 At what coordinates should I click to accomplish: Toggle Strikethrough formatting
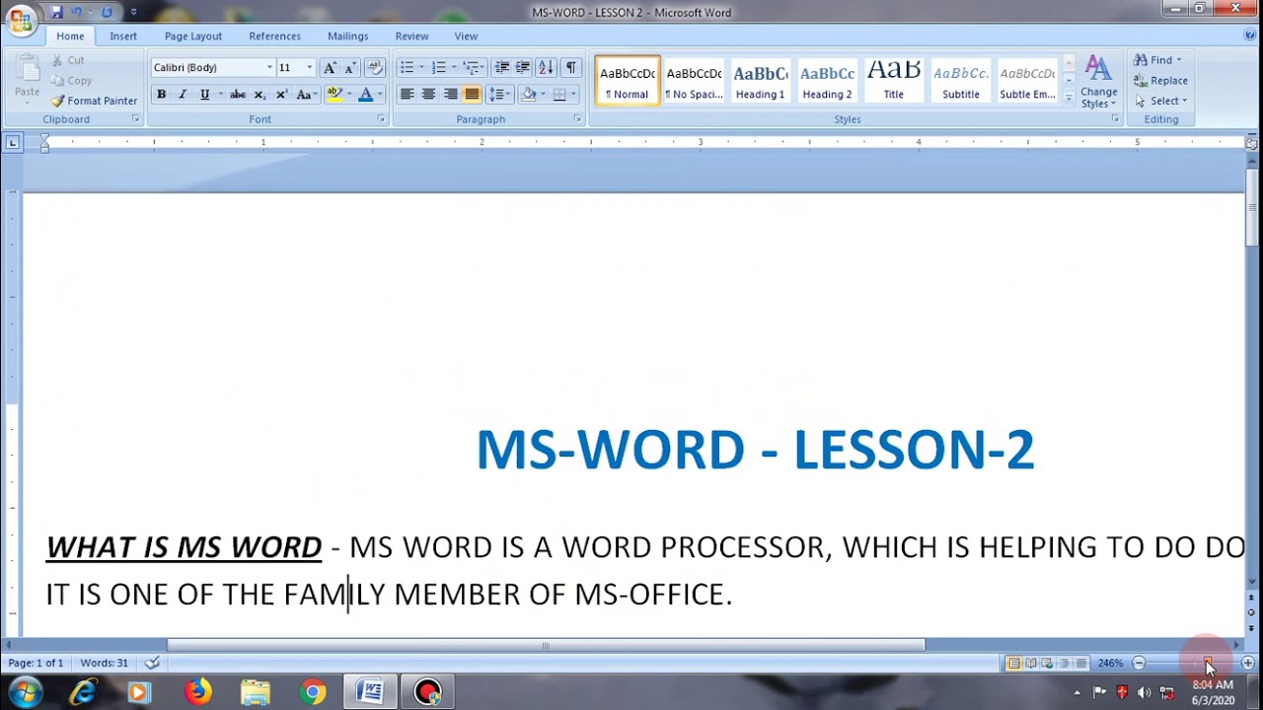pyautogui.click(x=238, y=95)
